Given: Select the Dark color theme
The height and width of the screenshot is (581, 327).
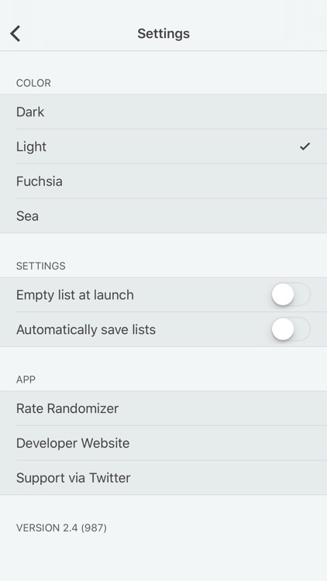Looking at the screenshot, I should point(163,112).
